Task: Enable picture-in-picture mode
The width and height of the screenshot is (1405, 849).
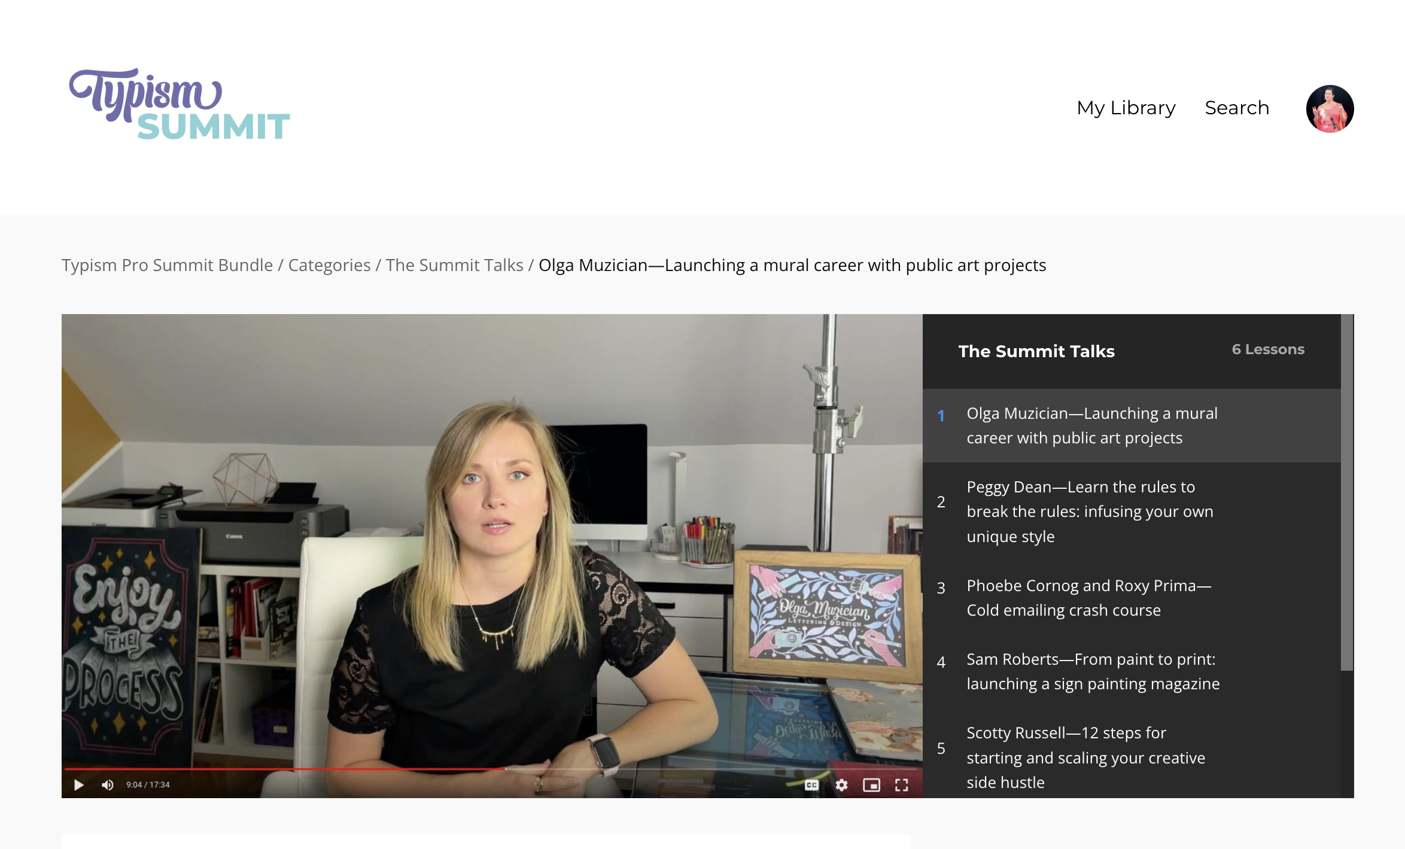Action: [x=871, y=785]
